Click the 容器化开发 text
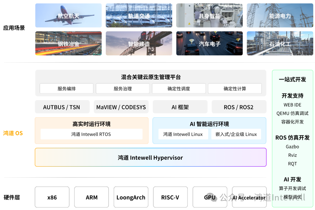Screen dimensions: 315x210 (293, 122)
